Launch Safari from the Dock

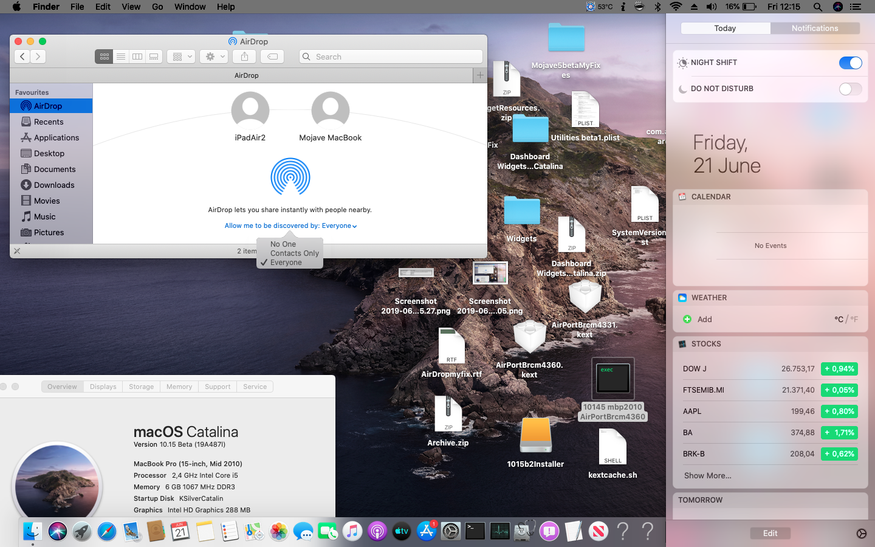[x=107, y=531]
